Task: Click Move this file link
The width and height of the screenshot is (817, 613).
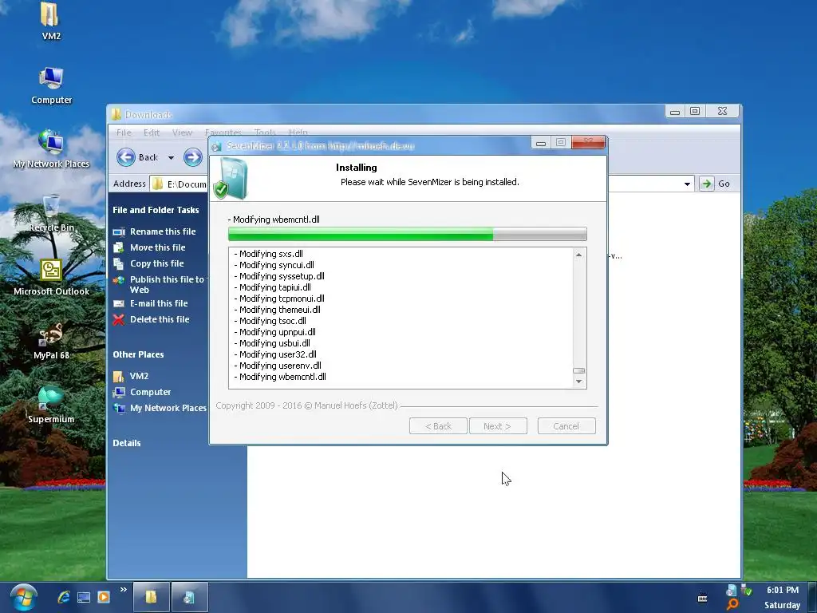Action: (x=157, y=247)
